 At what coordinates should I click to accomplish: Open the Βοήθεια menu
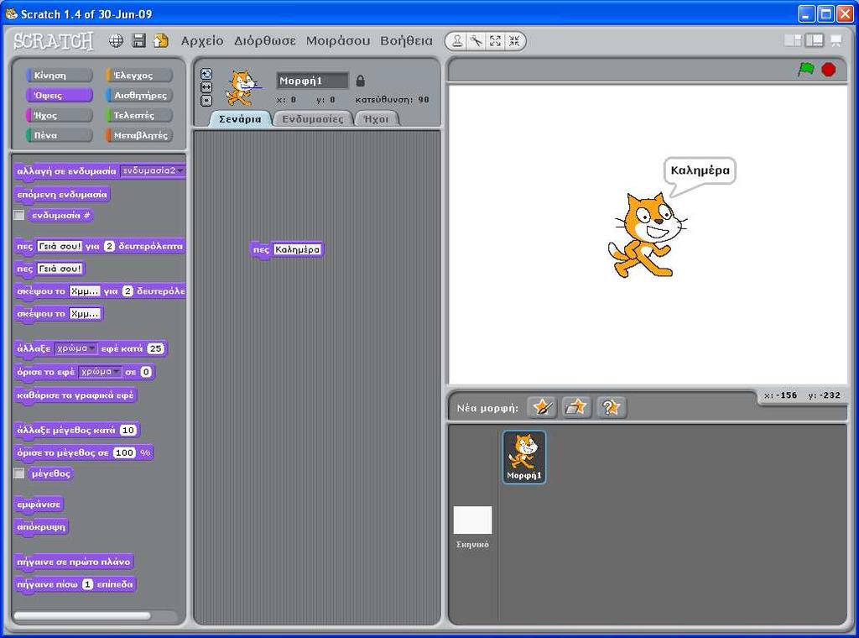tap(406, 41)
